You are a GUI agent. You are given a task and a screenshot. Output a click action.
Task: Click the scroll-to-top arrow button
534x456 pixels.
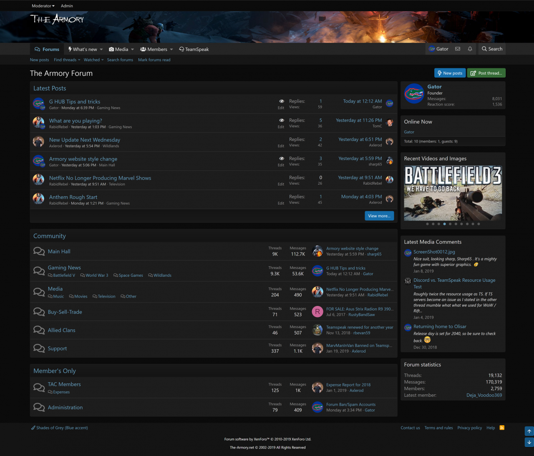click(x=529, y=431)
